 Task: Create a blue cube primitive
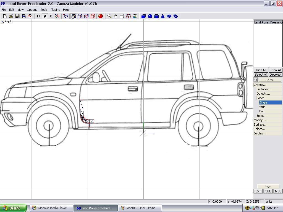144,16
